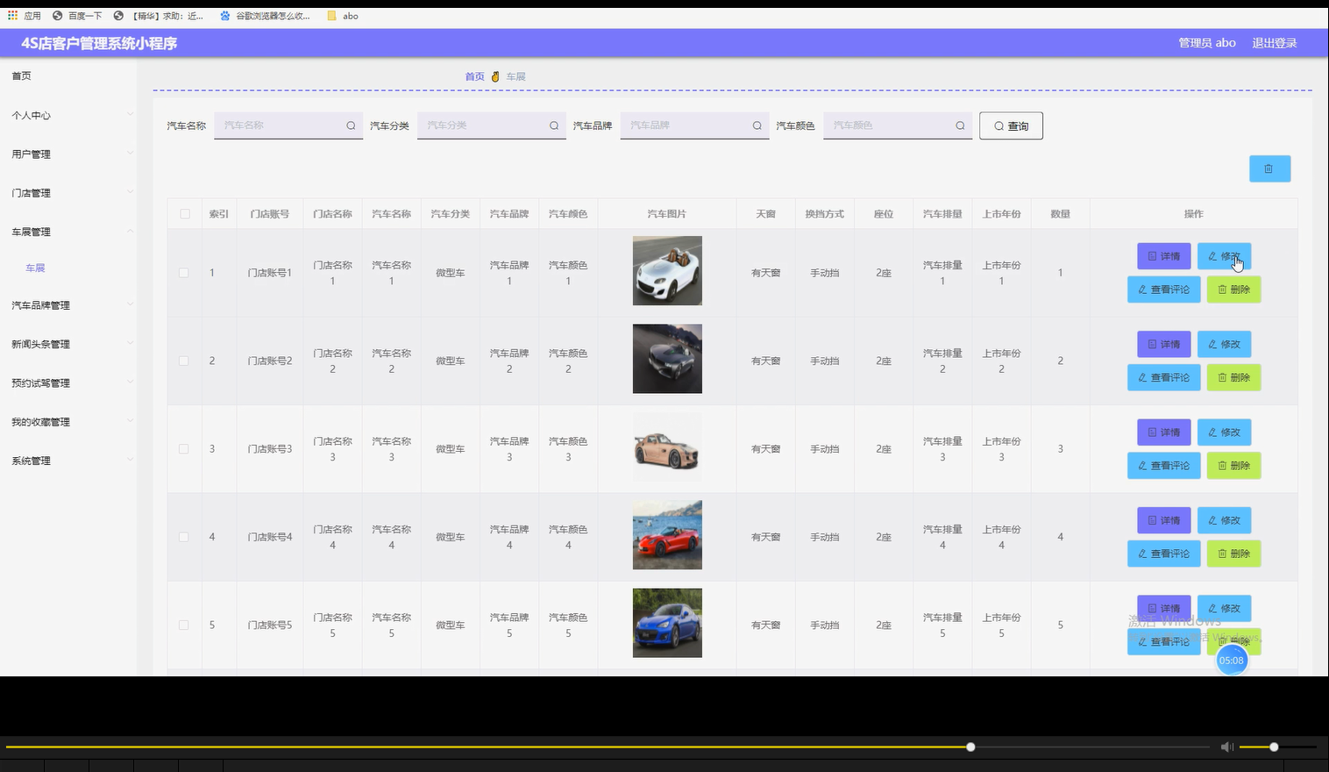
Task: Open the 车展 submenu item
Action: (35, 268)
